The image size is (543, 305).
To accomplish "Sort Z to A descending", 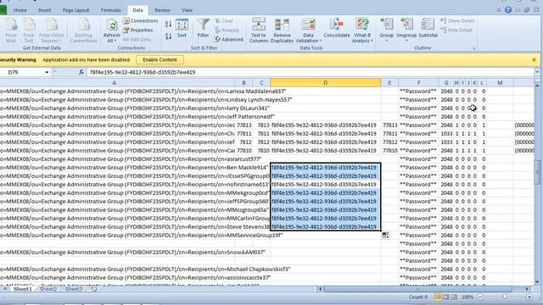I will click(168, 36).
